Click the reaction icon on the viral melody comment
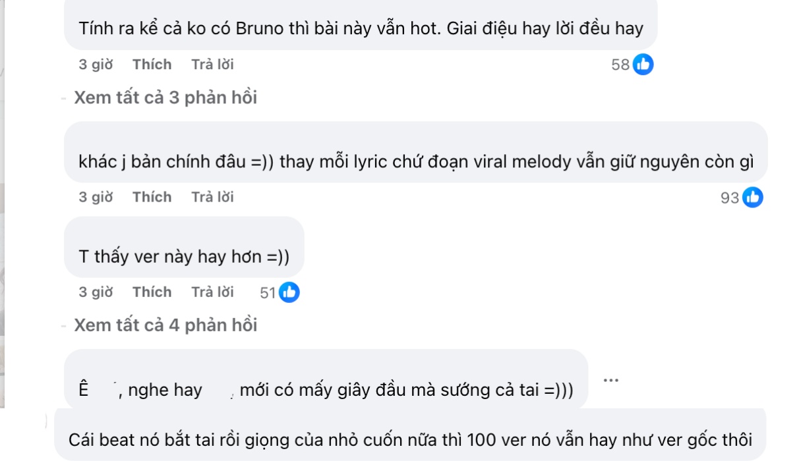The image size is (799, 461). 752,197
